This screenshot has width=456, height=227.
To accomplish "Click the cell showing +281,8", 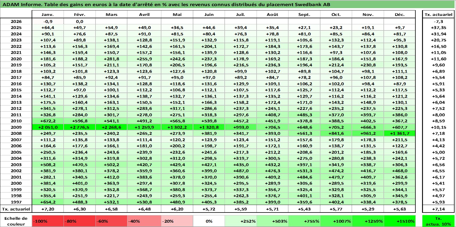I will click(111, 59).
